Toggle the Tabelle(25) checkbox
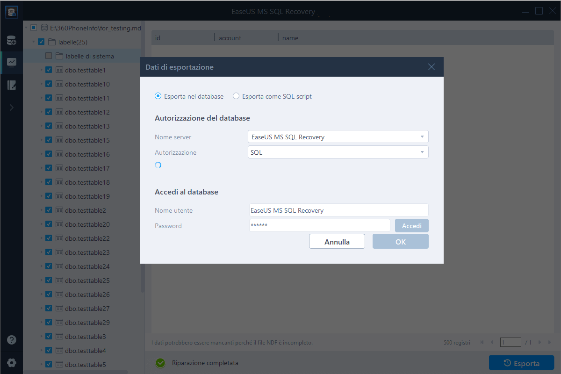The height and width of the screenshot is (374, 561). pyautogui.click(x=41, y=42)
